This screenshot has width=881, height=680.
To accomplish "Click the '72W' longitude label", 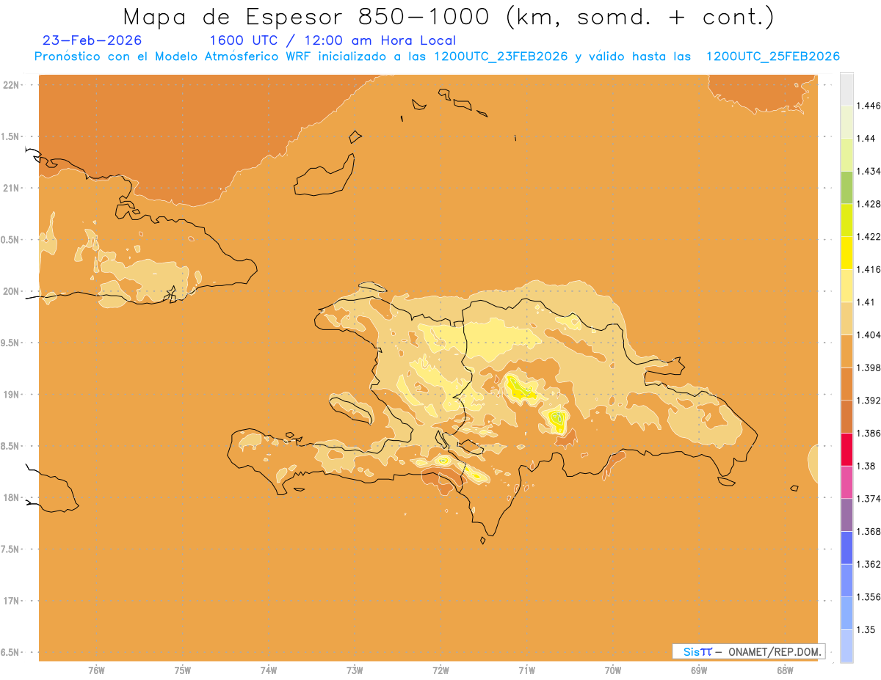I will (x=440, y=670).
